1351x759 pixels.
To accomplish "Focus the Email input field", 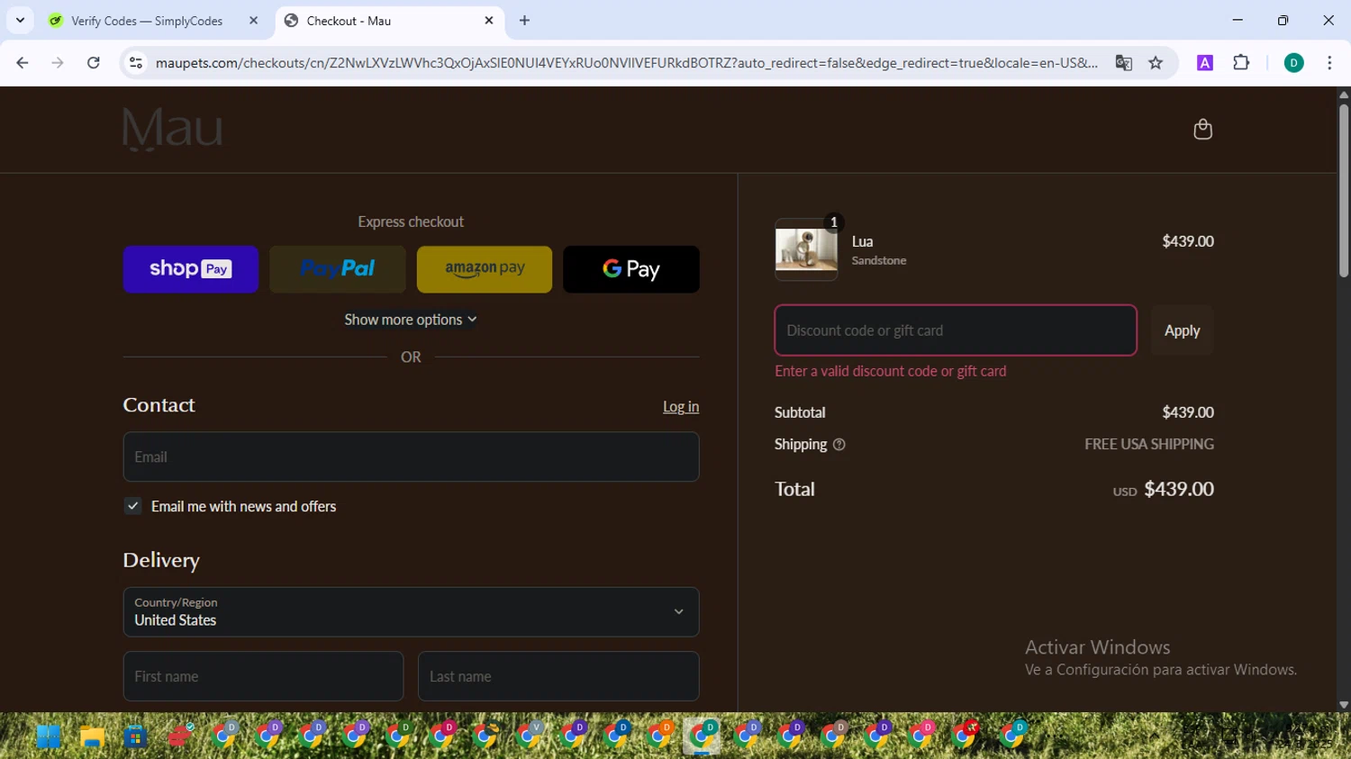I will pyautogui.click(x=411, y=456).
